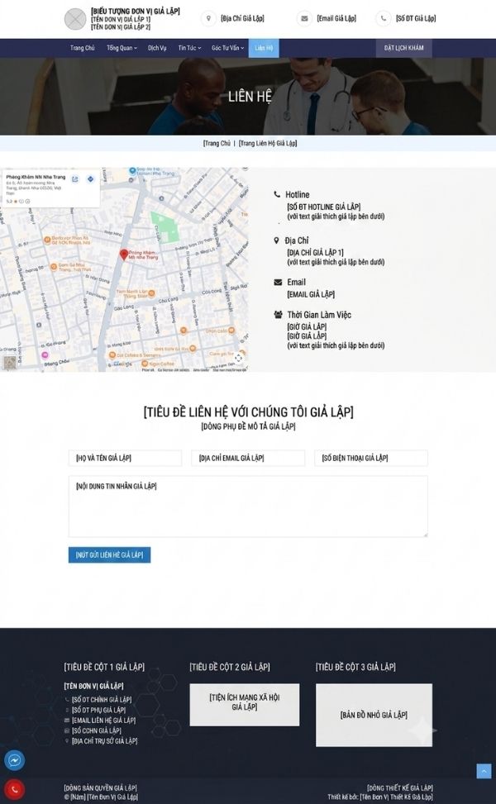Click the ĐẶT LỊCH KHÁM button

click(403, 48)
